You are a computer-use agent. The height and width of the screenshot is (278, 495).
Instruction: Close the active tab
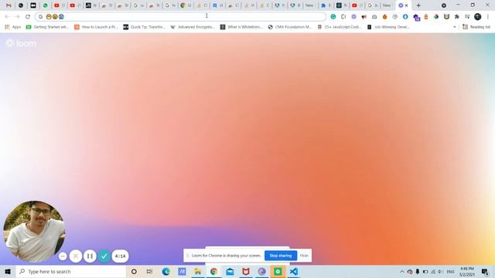(406, 5)
